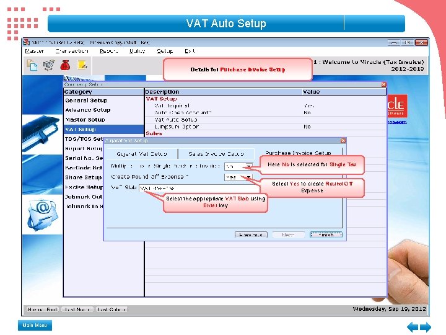This screenshot has height=335, width=446.
Task: Open the Master menu
Action: (35, 51)
